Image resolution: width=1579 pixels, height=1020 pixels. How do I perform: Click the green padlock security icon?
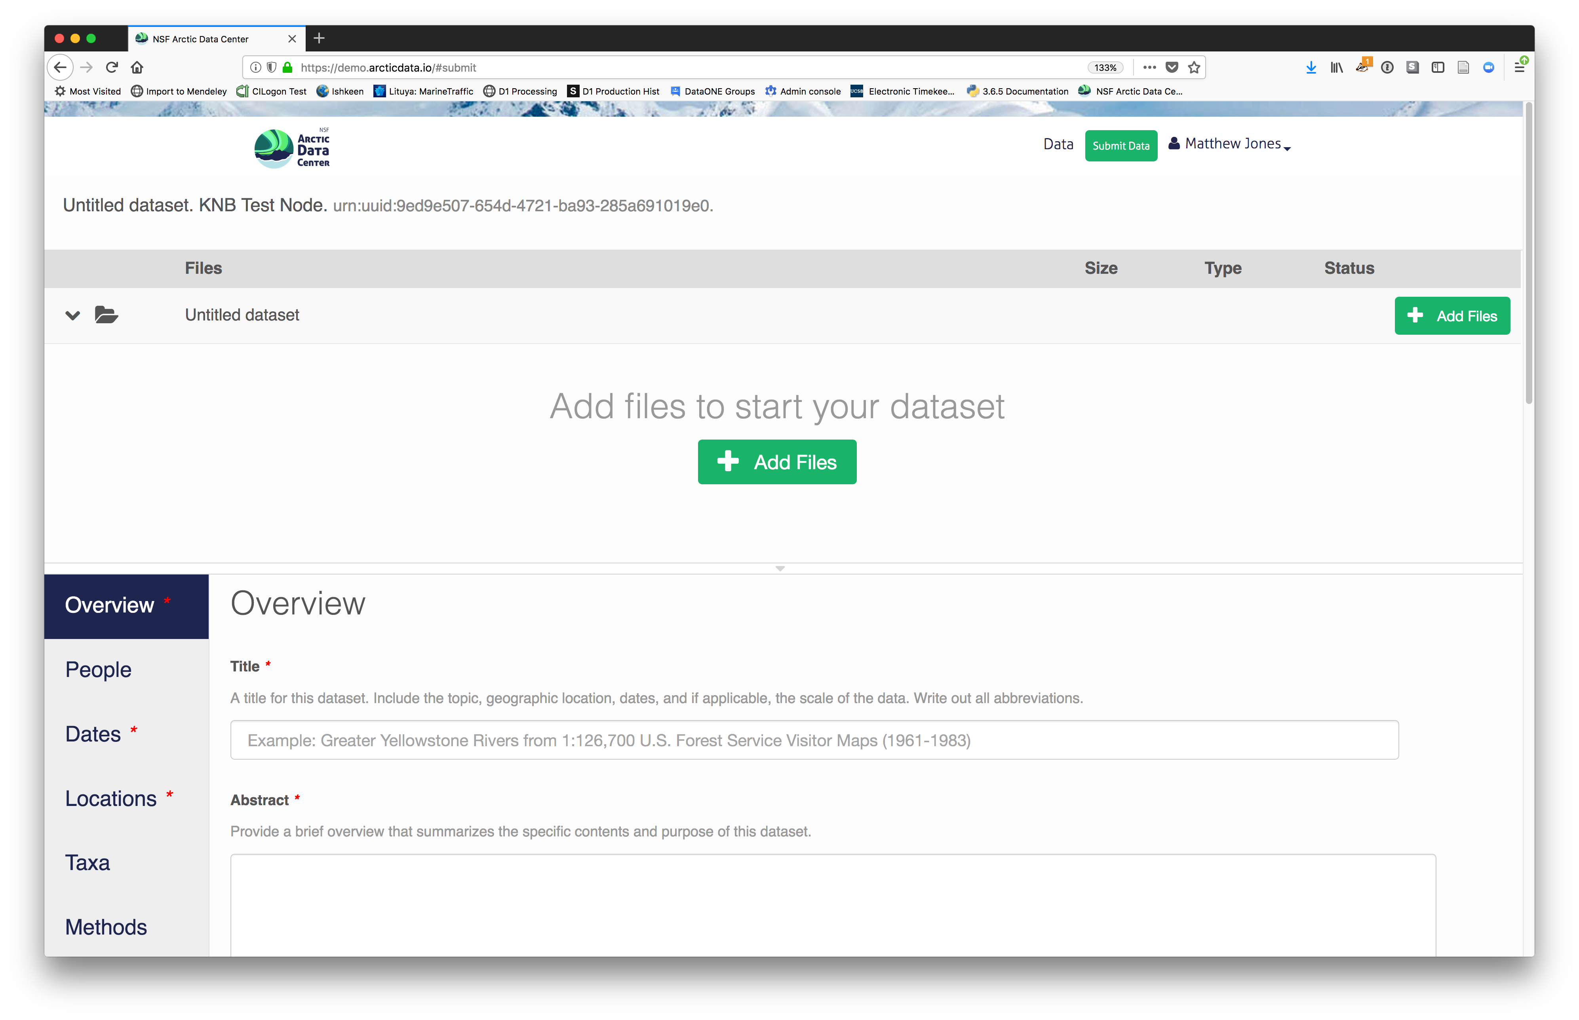pyautogui.click(x=287, y=68)
